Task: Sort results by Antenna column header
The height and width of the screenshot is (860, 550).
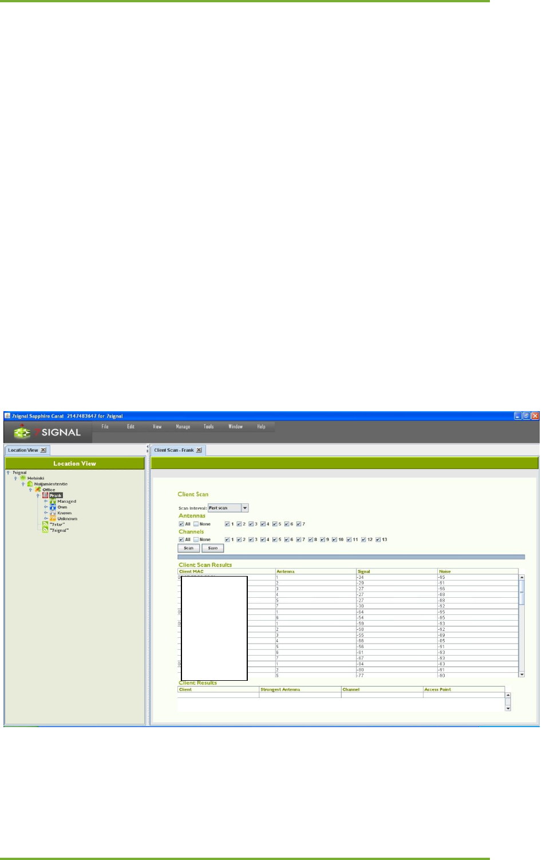Action: coord(316,571)
